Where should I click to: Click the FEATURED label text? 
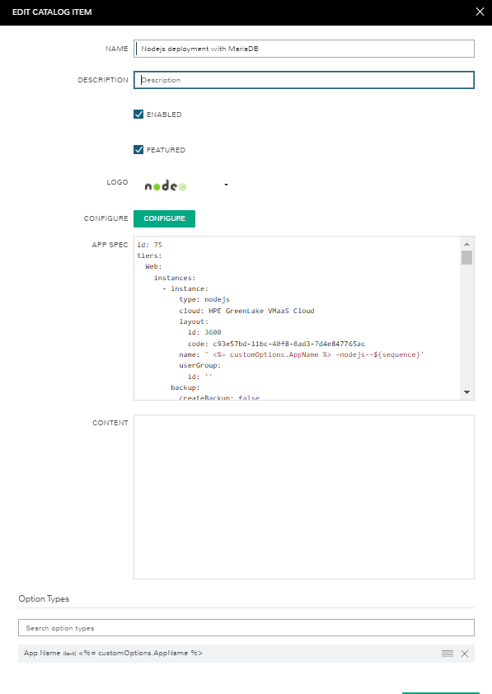coord(166,150)
